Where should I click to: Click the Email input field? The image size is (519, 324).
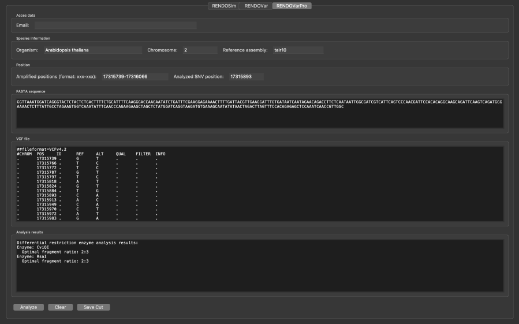pyautogui.click(x=115, y=25)
